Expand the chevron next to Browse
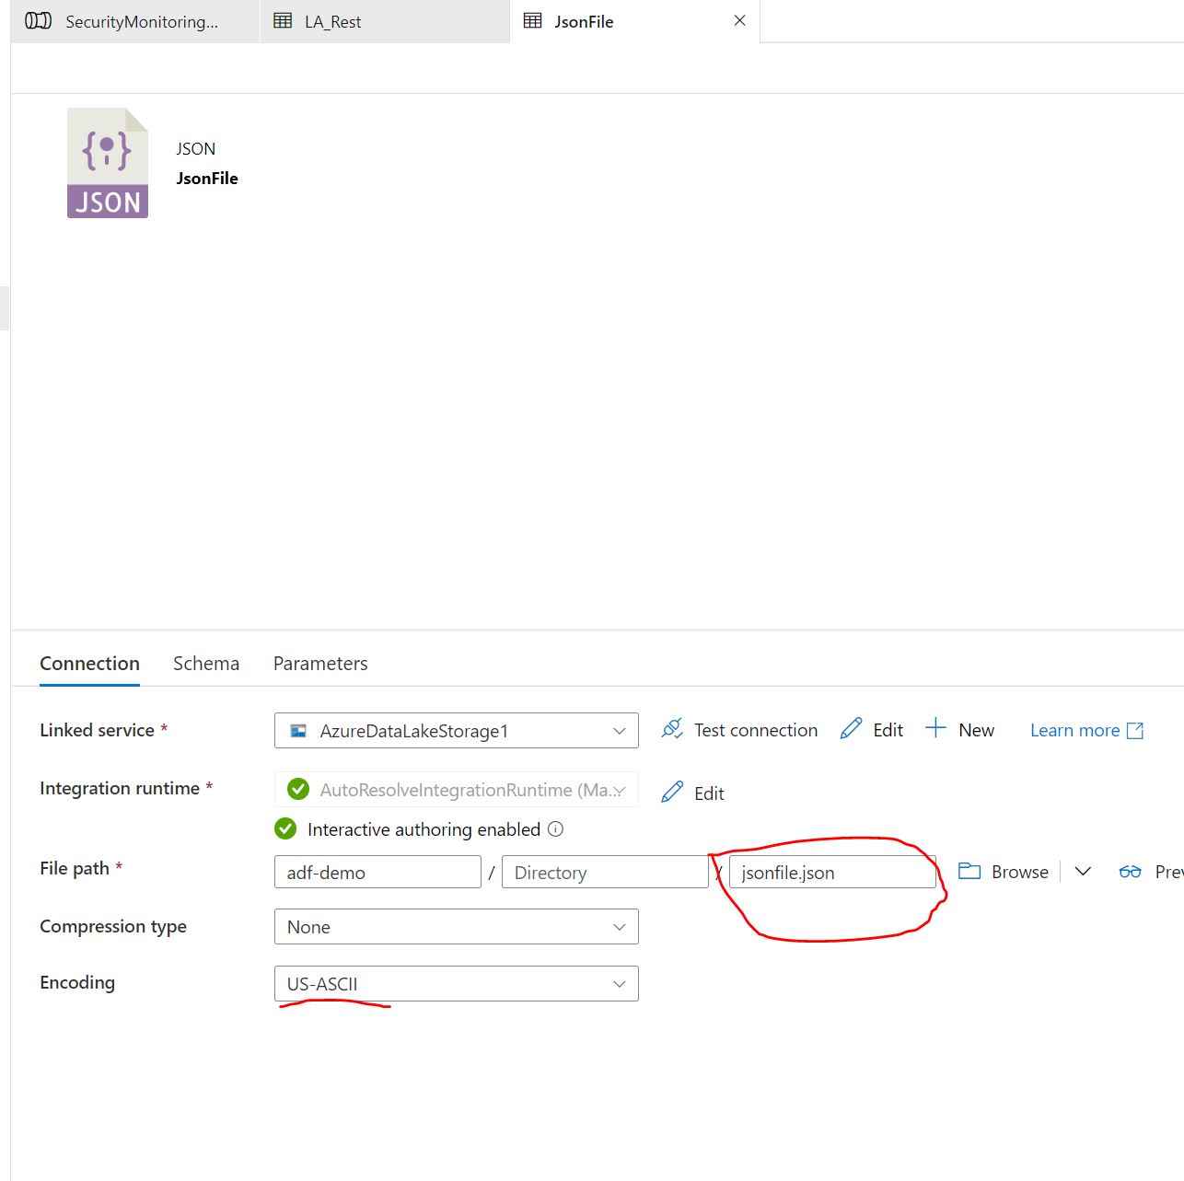This screenshot has height=1181, width=1184. click(1083, 871)
